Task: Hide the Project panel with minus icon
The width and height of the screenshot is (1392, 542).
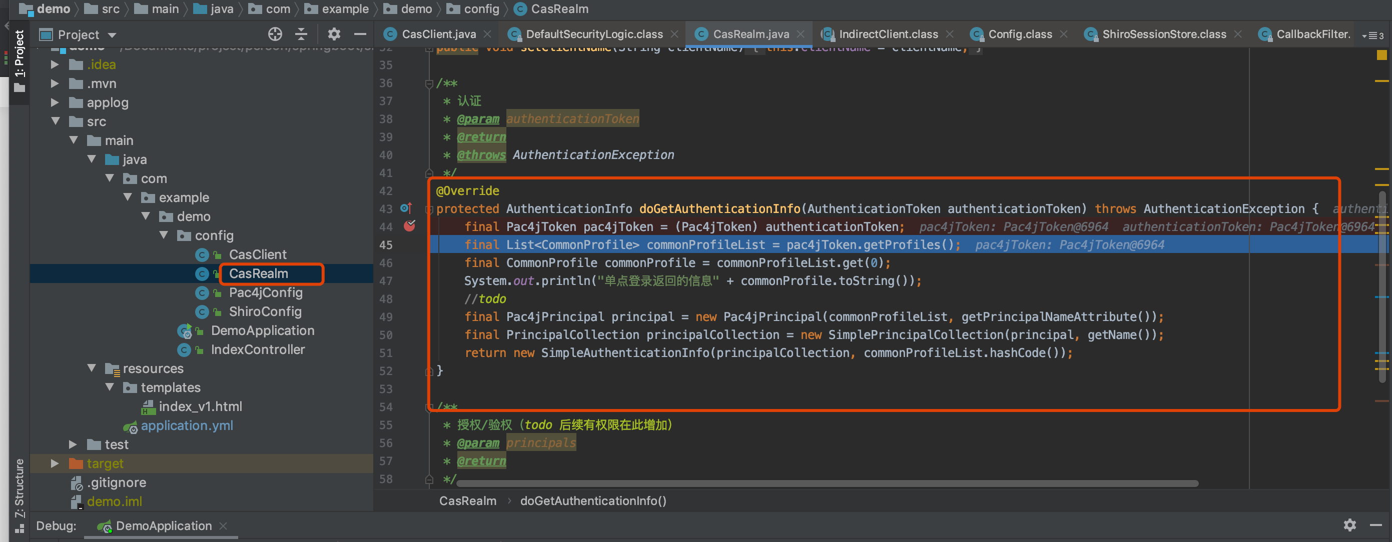Action: pos(360,34)
